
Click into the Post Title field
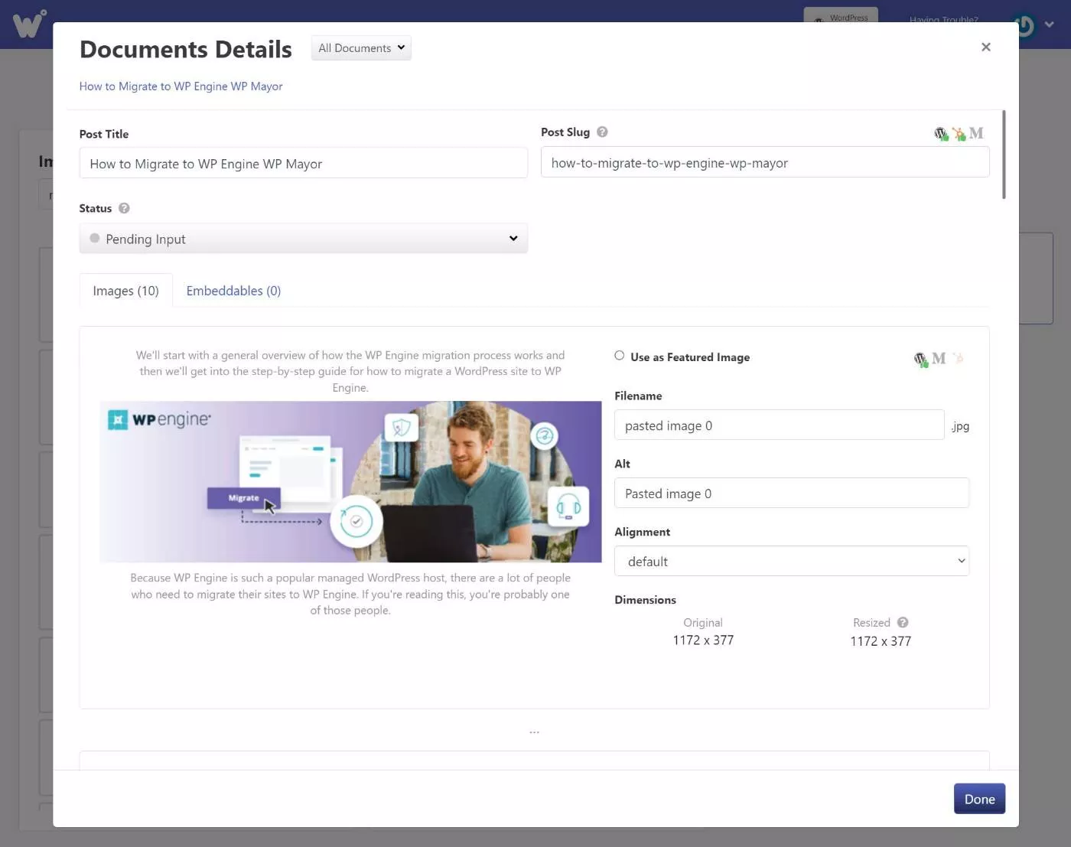point(304,164)
